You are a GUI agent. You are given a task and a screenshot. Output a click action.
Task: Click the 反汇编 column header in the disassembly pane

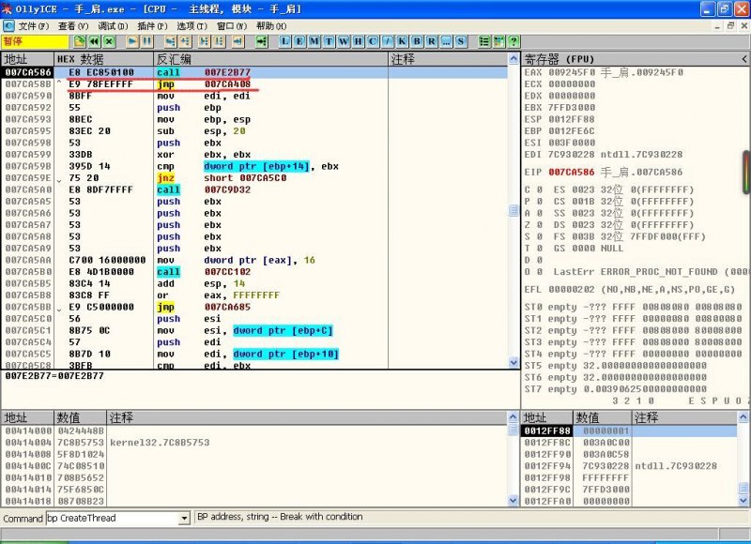(x=174, y=59)
